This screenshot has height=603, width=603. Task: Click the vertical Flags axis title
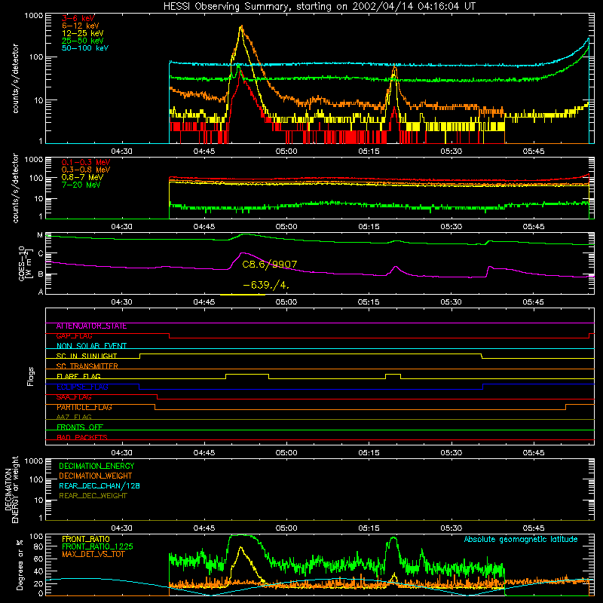31,376
